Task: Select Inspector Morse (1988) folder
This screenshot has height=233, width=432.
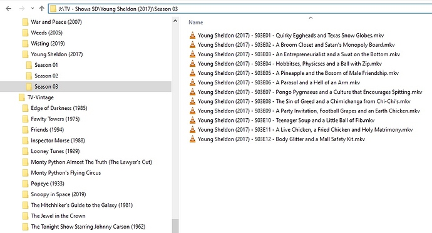Action: (x=58, y=141)
